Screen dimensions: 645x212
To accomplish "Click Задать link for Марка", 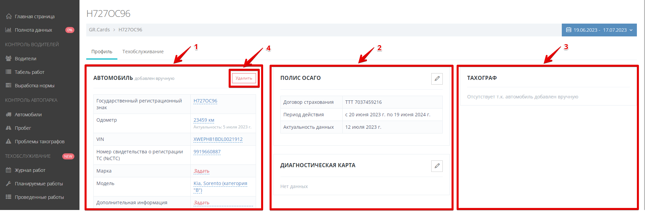I will pos(201,171).
